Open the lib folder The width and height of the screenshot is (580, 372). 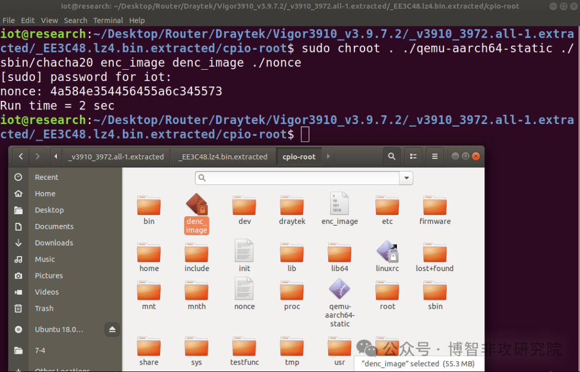tap(292, 253)
